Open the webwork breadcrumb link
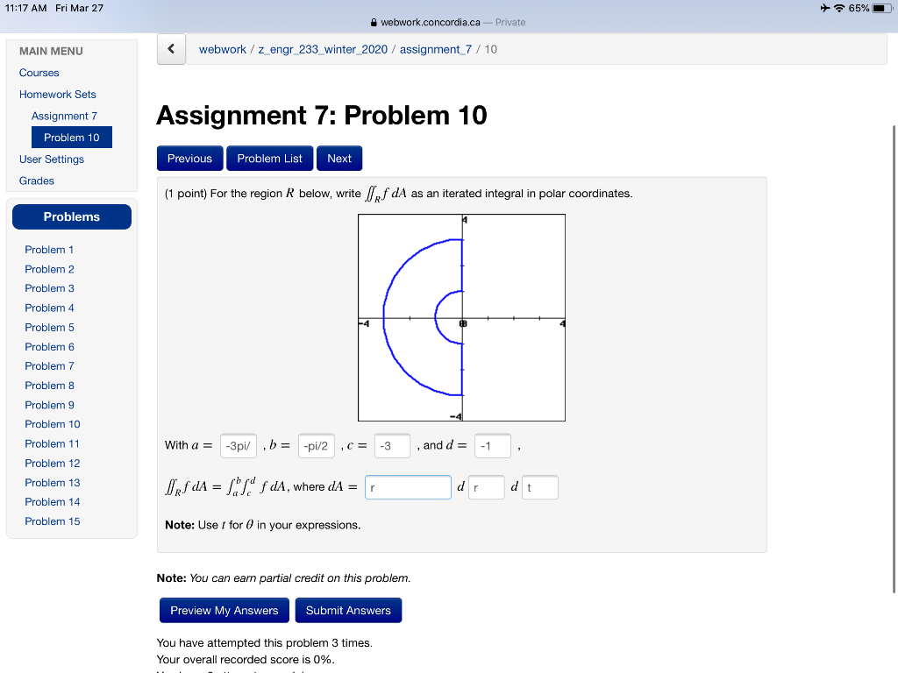Viewport: 898px width, 673px height. tap(222, 49)
